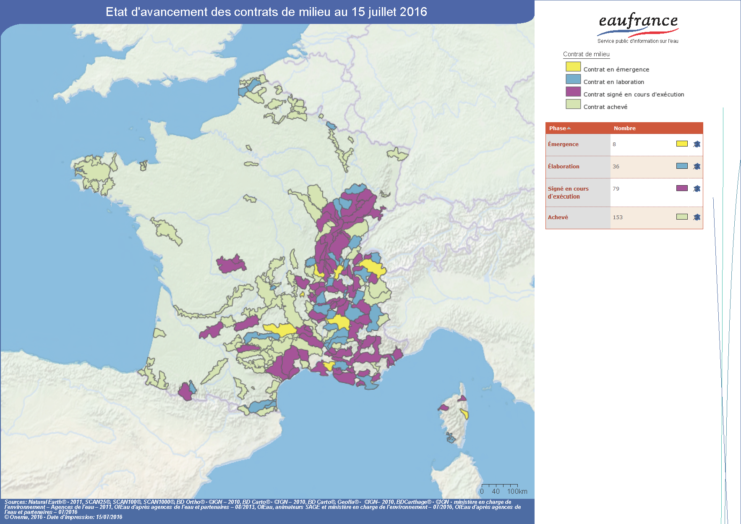Click the green swatch in the Achevé table row
The width and height of the screenshot is (741, 524).
tap(682, 217)
